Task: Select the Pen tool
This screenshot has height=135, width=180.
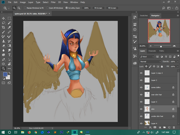Action: tap(3, 59)
